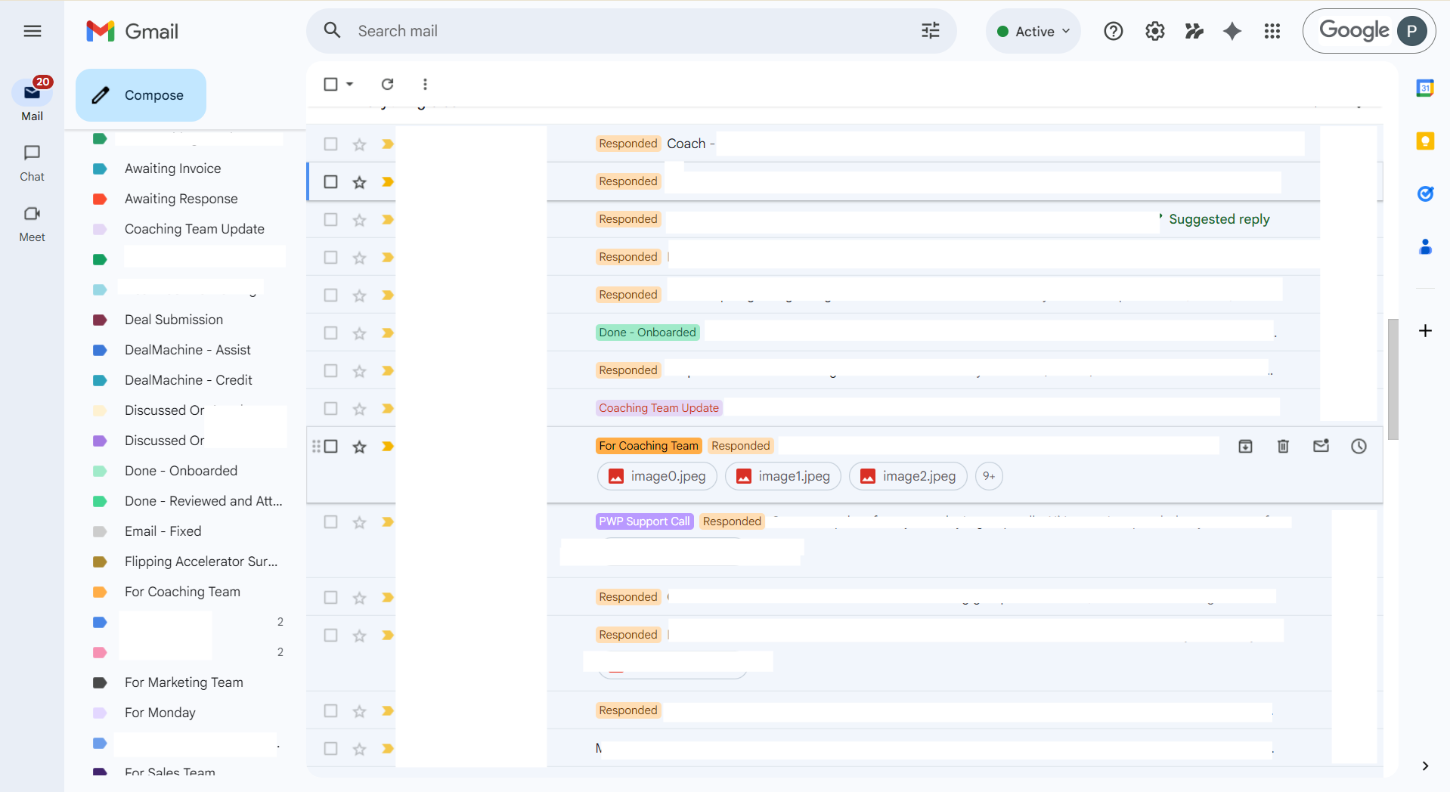Select the Coaching Team Update email checkbox
This screenshot has width=1450, height=792.
coord(330,409)
